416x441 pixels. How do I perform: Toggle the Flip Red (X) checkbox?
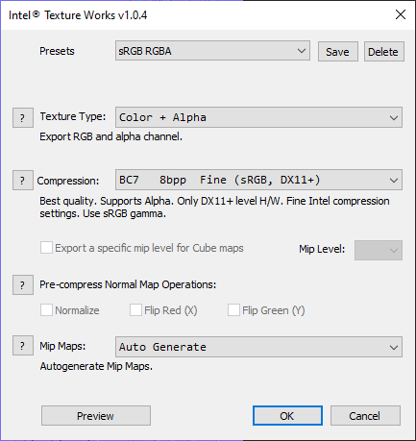(x=135, y=310)
